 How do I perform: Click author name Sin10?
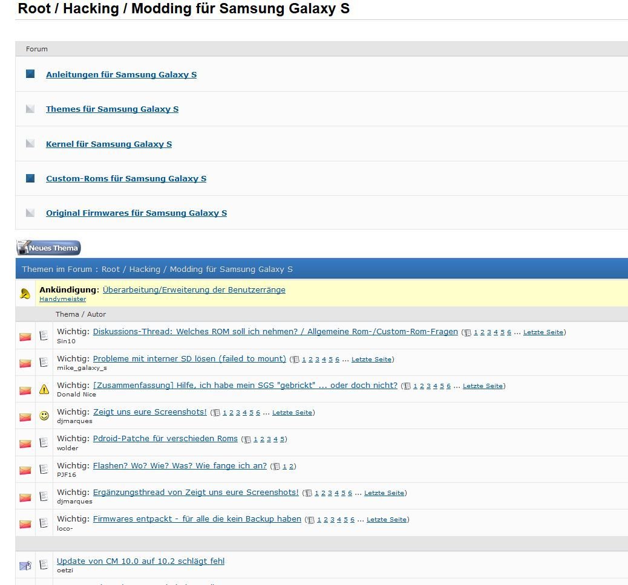point(66,341)
